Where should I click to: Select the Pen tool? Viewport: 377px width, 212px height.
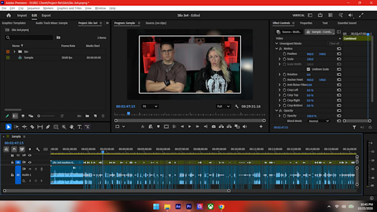[x=48, y=127]
